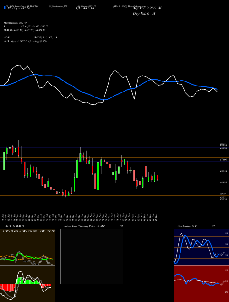
Task: Click the 'Intra Day Trading Price & MR' heading
Action: coord(84,226)
